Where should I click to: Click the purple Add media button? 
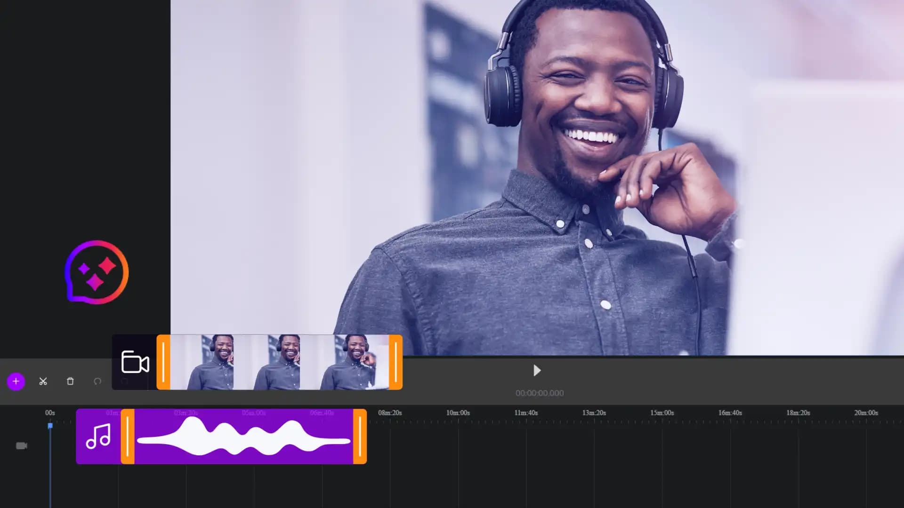[16, 381]
